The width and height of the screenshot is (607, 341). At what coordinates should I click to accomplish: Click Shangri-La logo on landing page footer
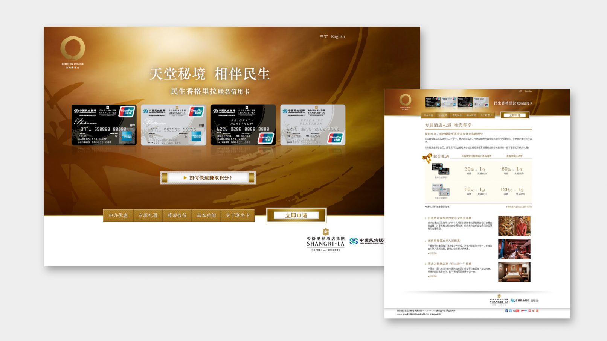click(326, 239)
